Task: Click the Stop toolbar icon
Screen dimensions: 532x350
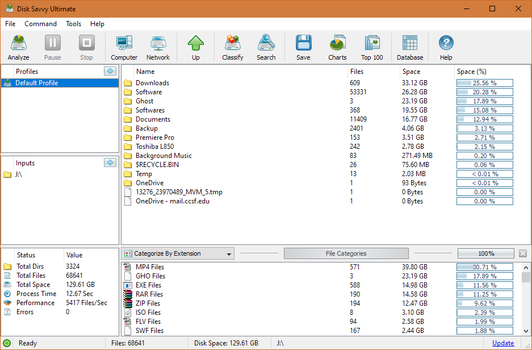Action: pos(86,48)
